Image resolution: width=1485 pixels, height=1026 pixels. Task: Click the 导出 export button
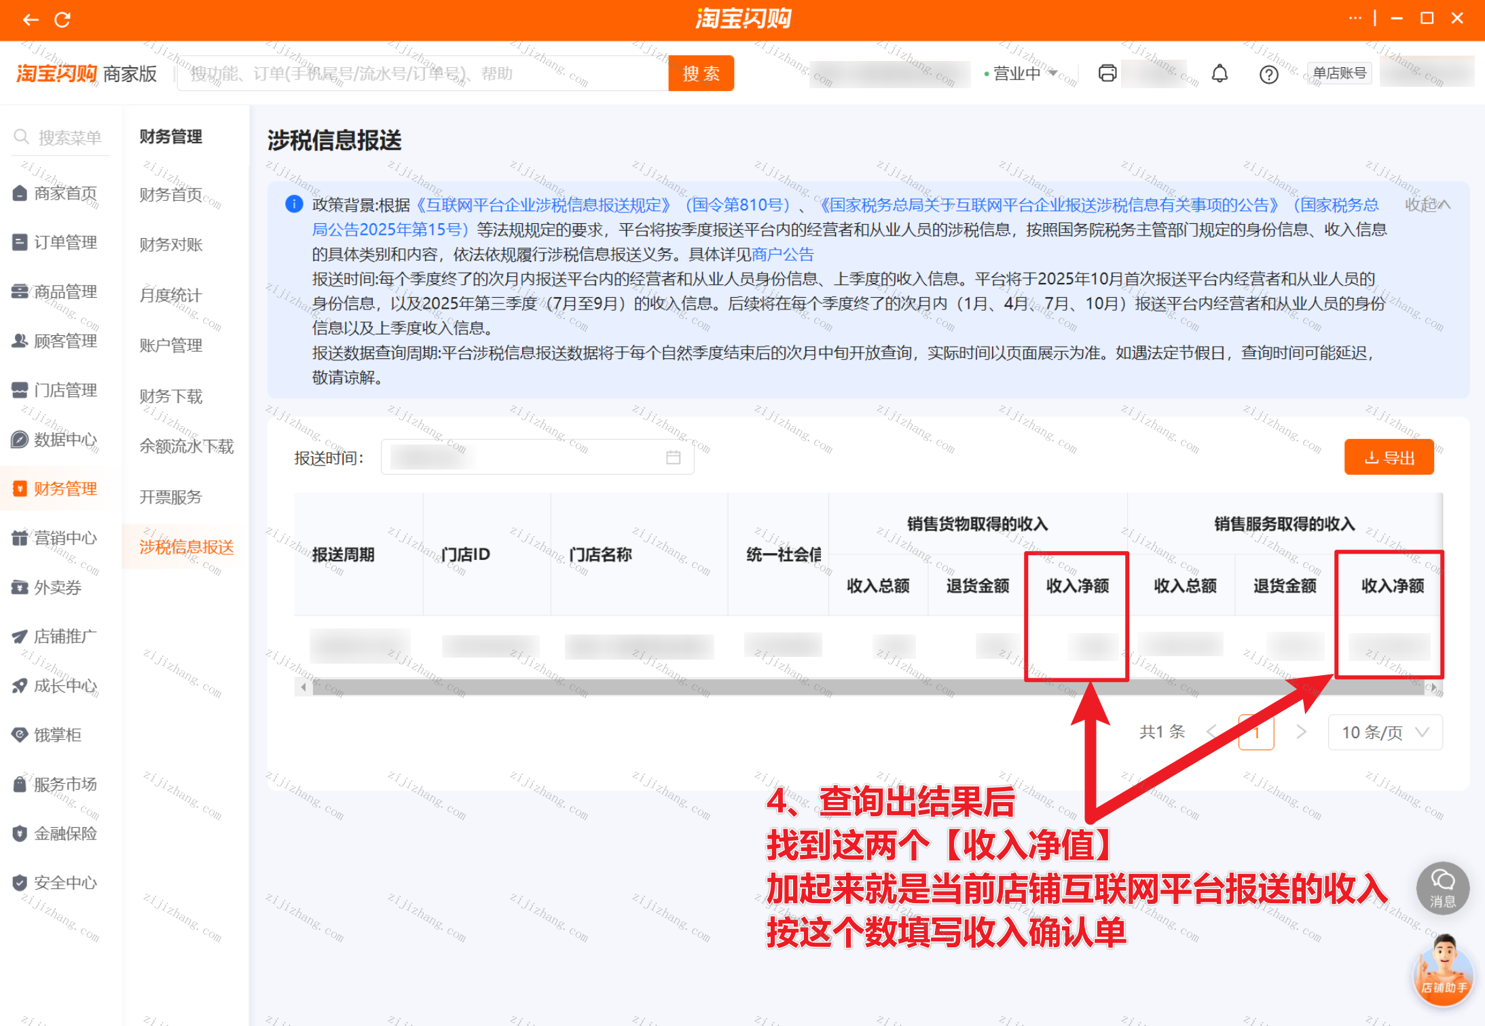click(x=1389, y=457)
